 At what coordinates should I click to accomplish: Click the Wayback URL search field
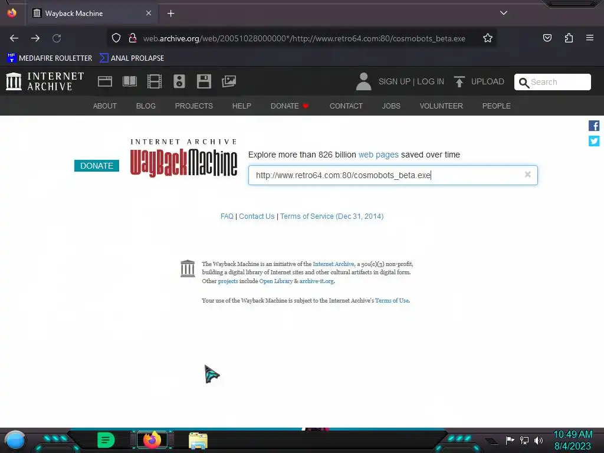(392, 175)
